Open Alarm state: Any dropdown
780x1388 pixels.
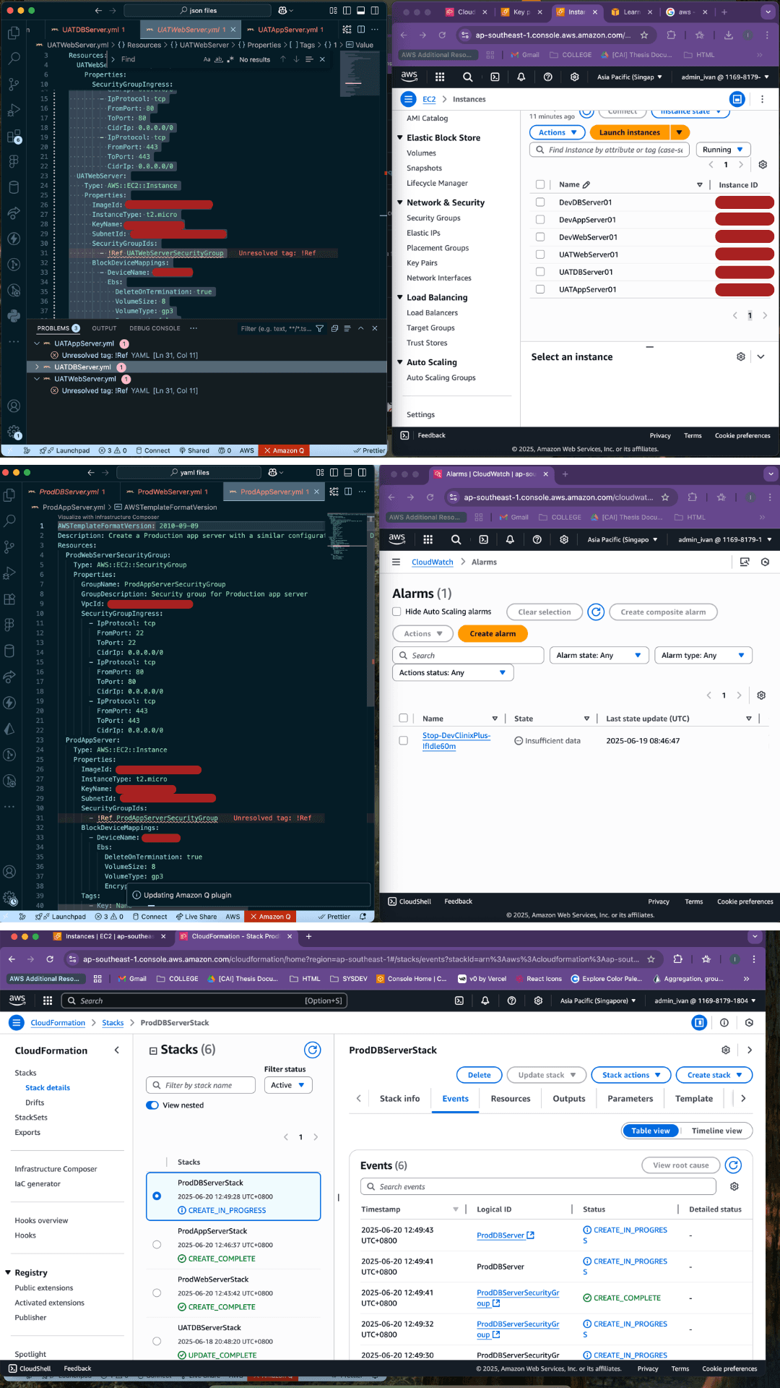click(599, 655)
